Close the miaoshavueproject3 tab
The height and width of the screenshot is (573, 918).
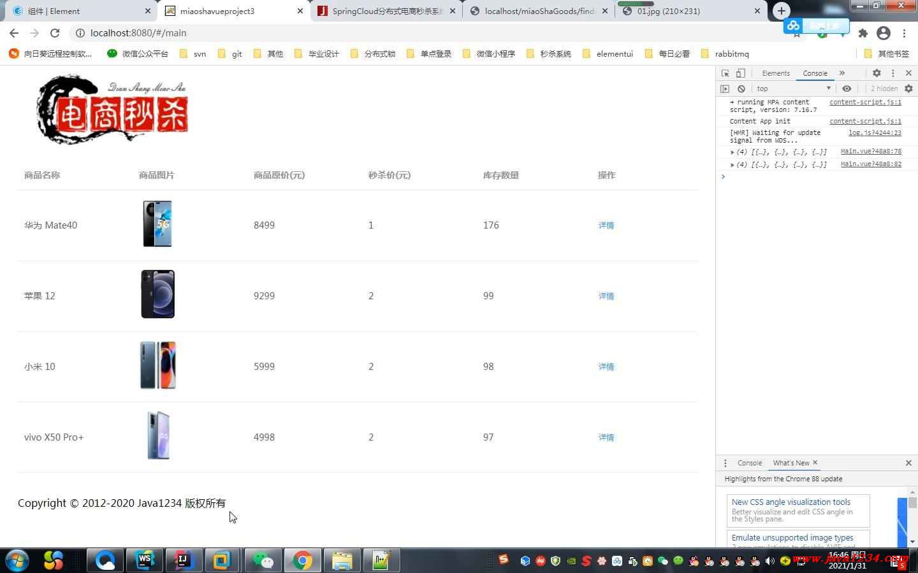coord(300,11)
